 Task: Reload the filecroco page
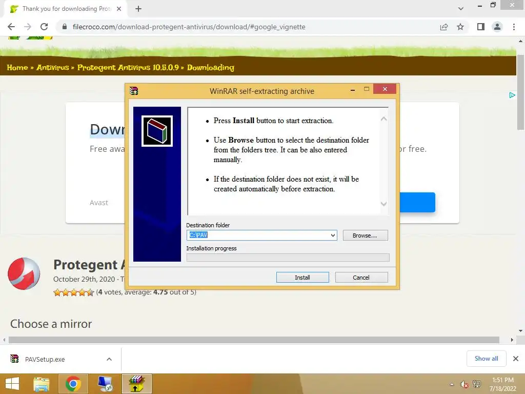point(44,27)
